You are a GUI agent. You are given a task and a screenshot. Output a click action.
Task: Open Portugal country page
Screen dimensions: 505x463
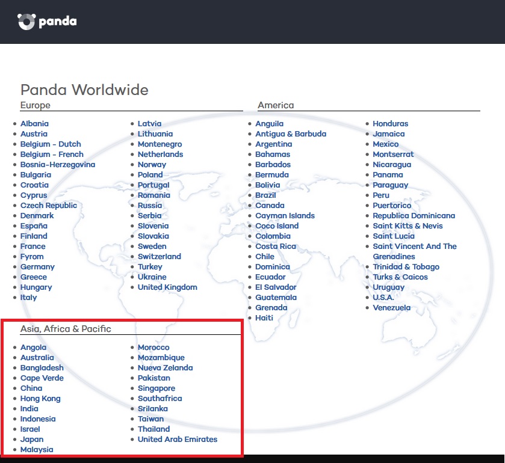click(153, 185)
